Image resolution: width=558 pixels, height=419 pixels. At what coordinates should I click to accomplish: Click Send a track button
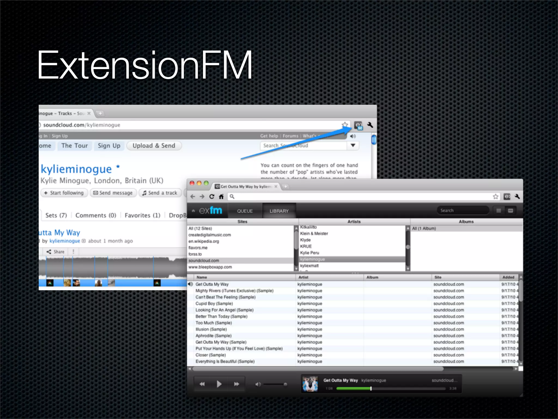click(160, 193)
